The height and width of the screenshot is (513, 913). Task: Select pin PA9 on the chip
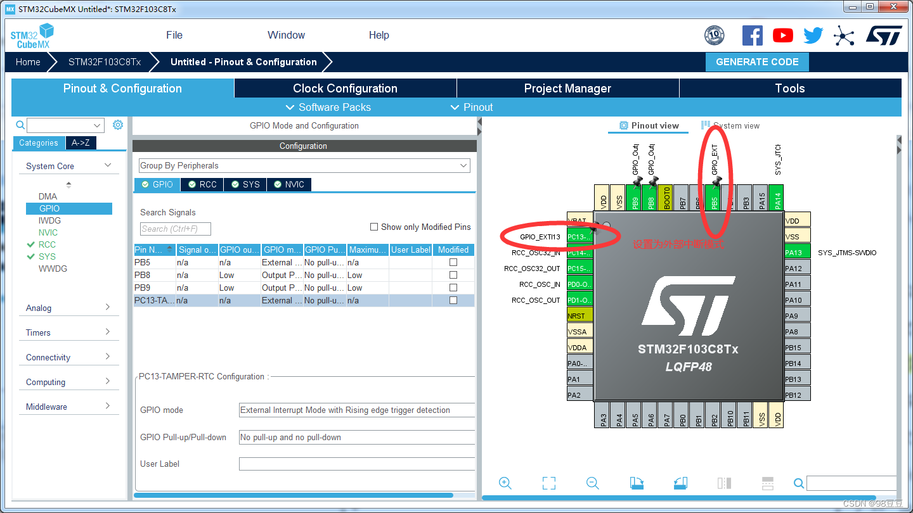point(797,315)
